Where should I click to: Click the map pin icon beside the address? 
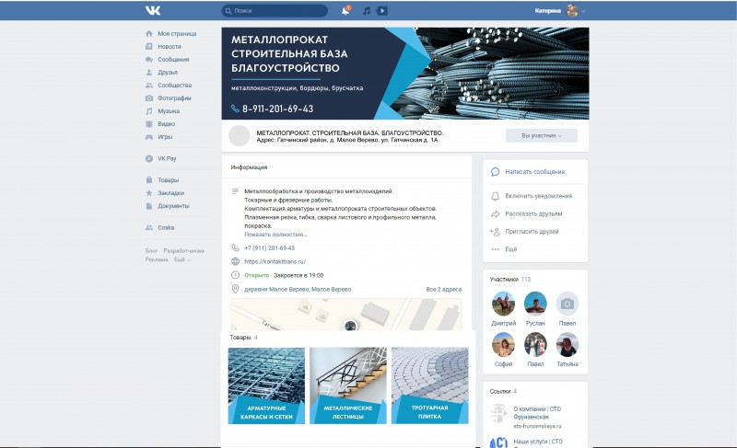click(236, 289)
